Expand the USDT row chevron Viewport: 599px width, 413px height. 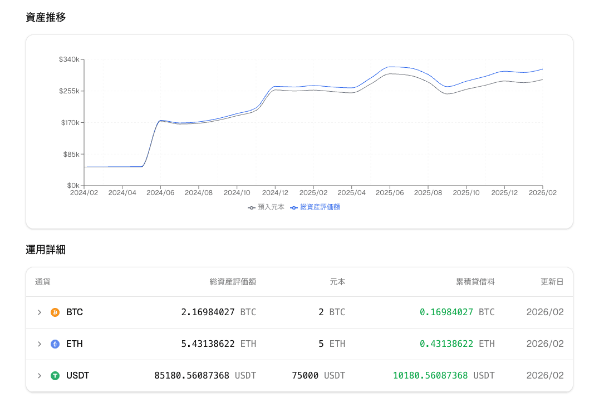point(40,376)
